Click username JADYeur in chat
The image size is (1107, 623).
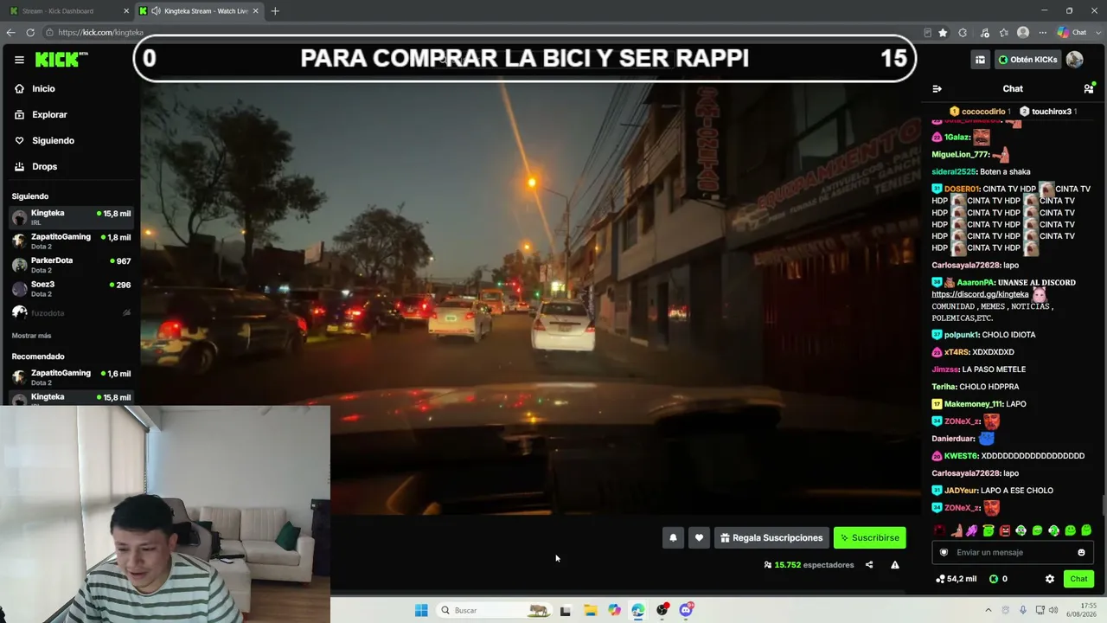click(x=961, y=491)
